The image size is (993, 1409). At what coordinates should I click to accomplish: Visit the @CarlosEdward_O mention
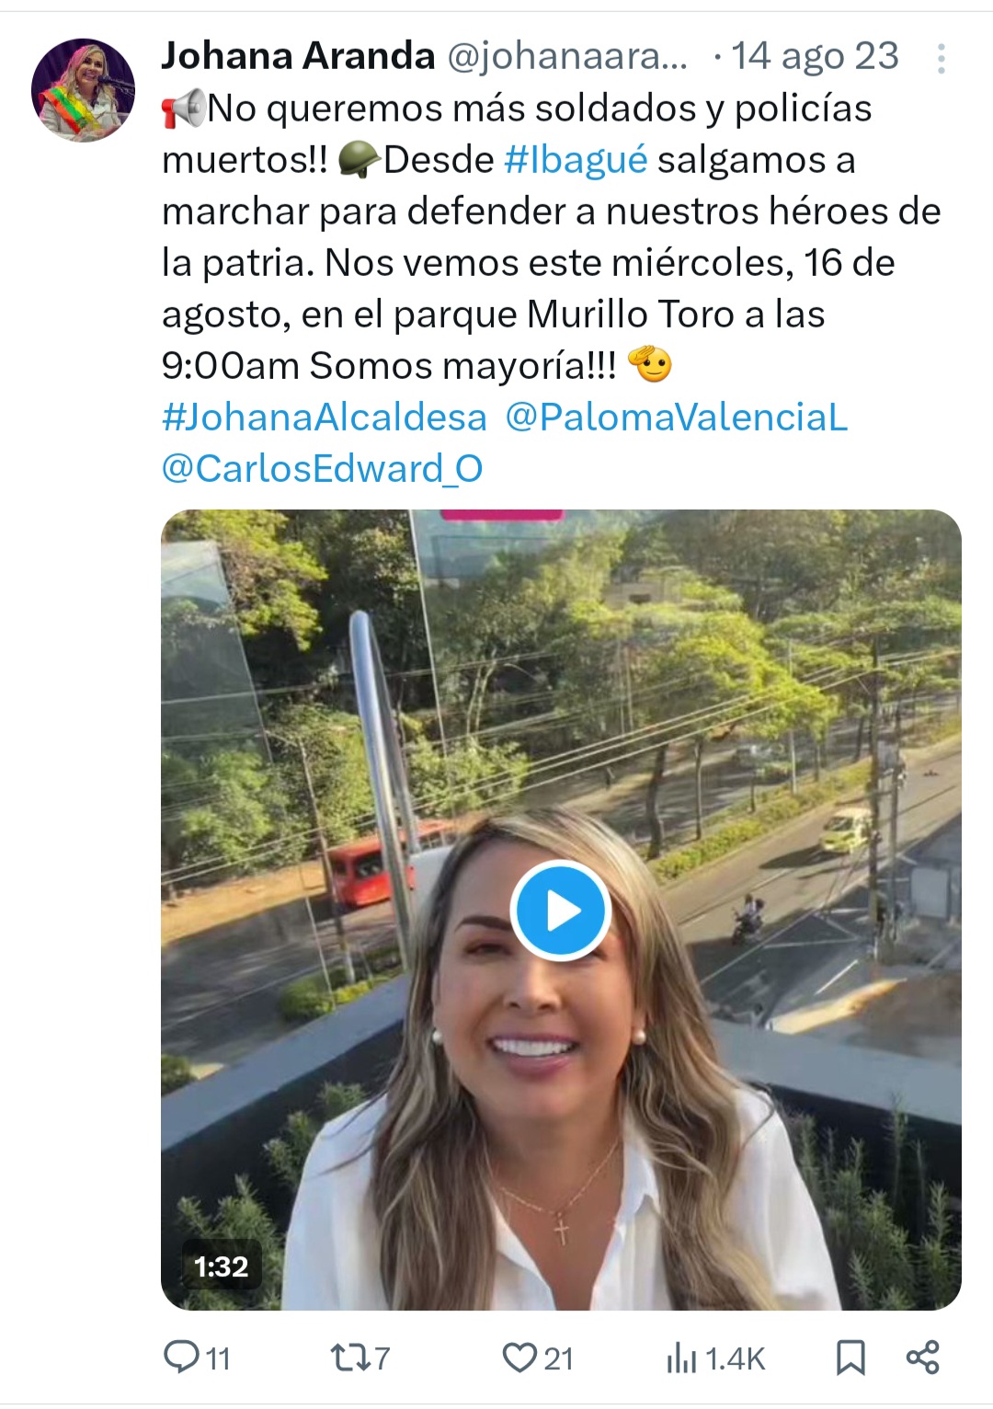coord(322,469)
